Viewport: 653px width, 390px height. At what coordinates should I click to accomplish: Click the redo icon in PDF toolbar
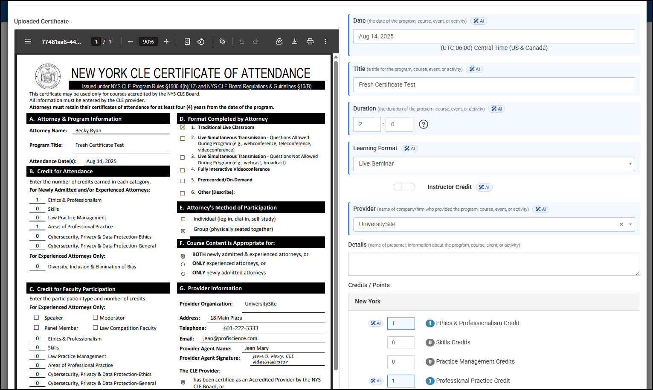click(255, 41)
